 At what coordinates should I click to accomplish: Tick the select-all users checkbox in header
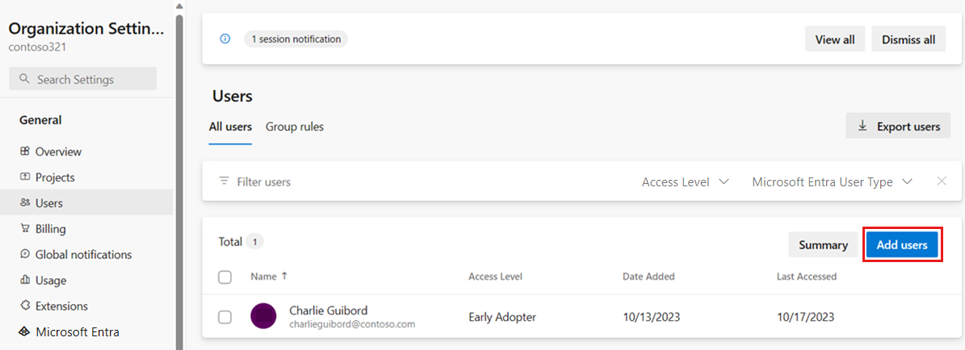point(225,277)
